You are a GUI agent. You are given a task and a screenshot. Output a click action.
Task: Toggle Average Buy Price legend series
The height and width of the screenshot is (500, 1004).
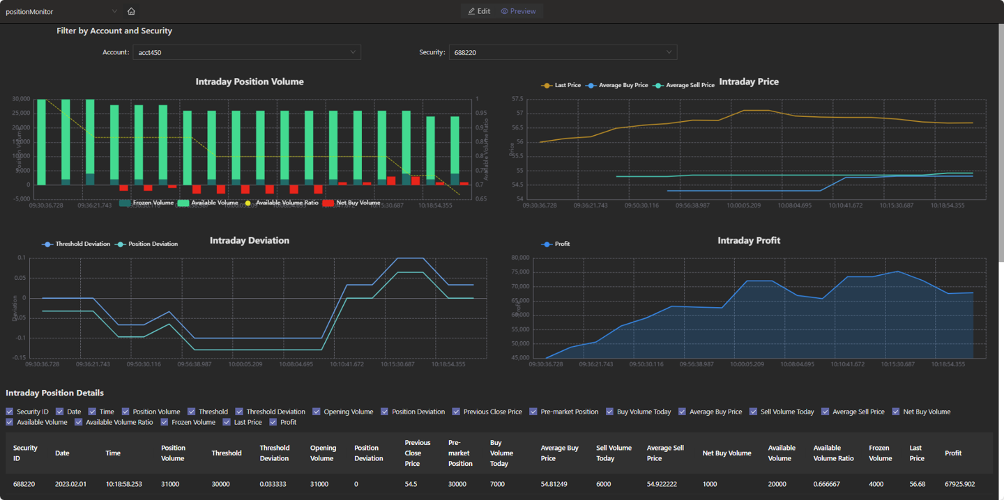[x=592, y=86]
